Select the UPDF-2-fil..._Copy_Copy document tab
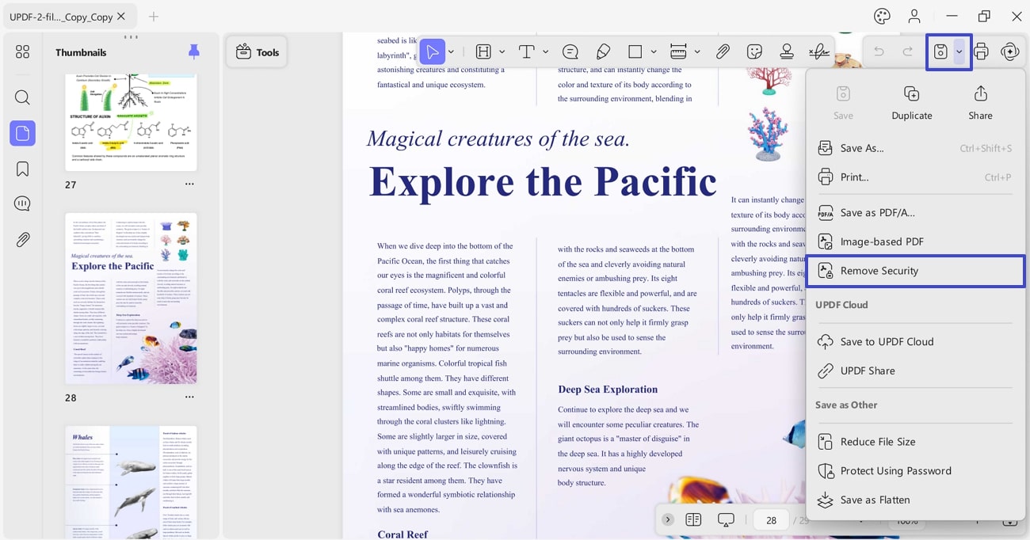The height and width of the screenshot is (540, 1030). tap(69, 16)
